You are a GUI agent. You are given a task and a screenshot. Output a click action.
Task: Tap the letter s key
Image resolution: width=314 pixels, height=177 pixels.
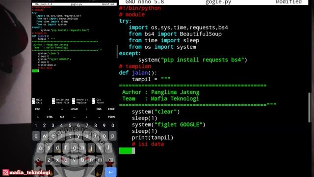tap(49, 148)
